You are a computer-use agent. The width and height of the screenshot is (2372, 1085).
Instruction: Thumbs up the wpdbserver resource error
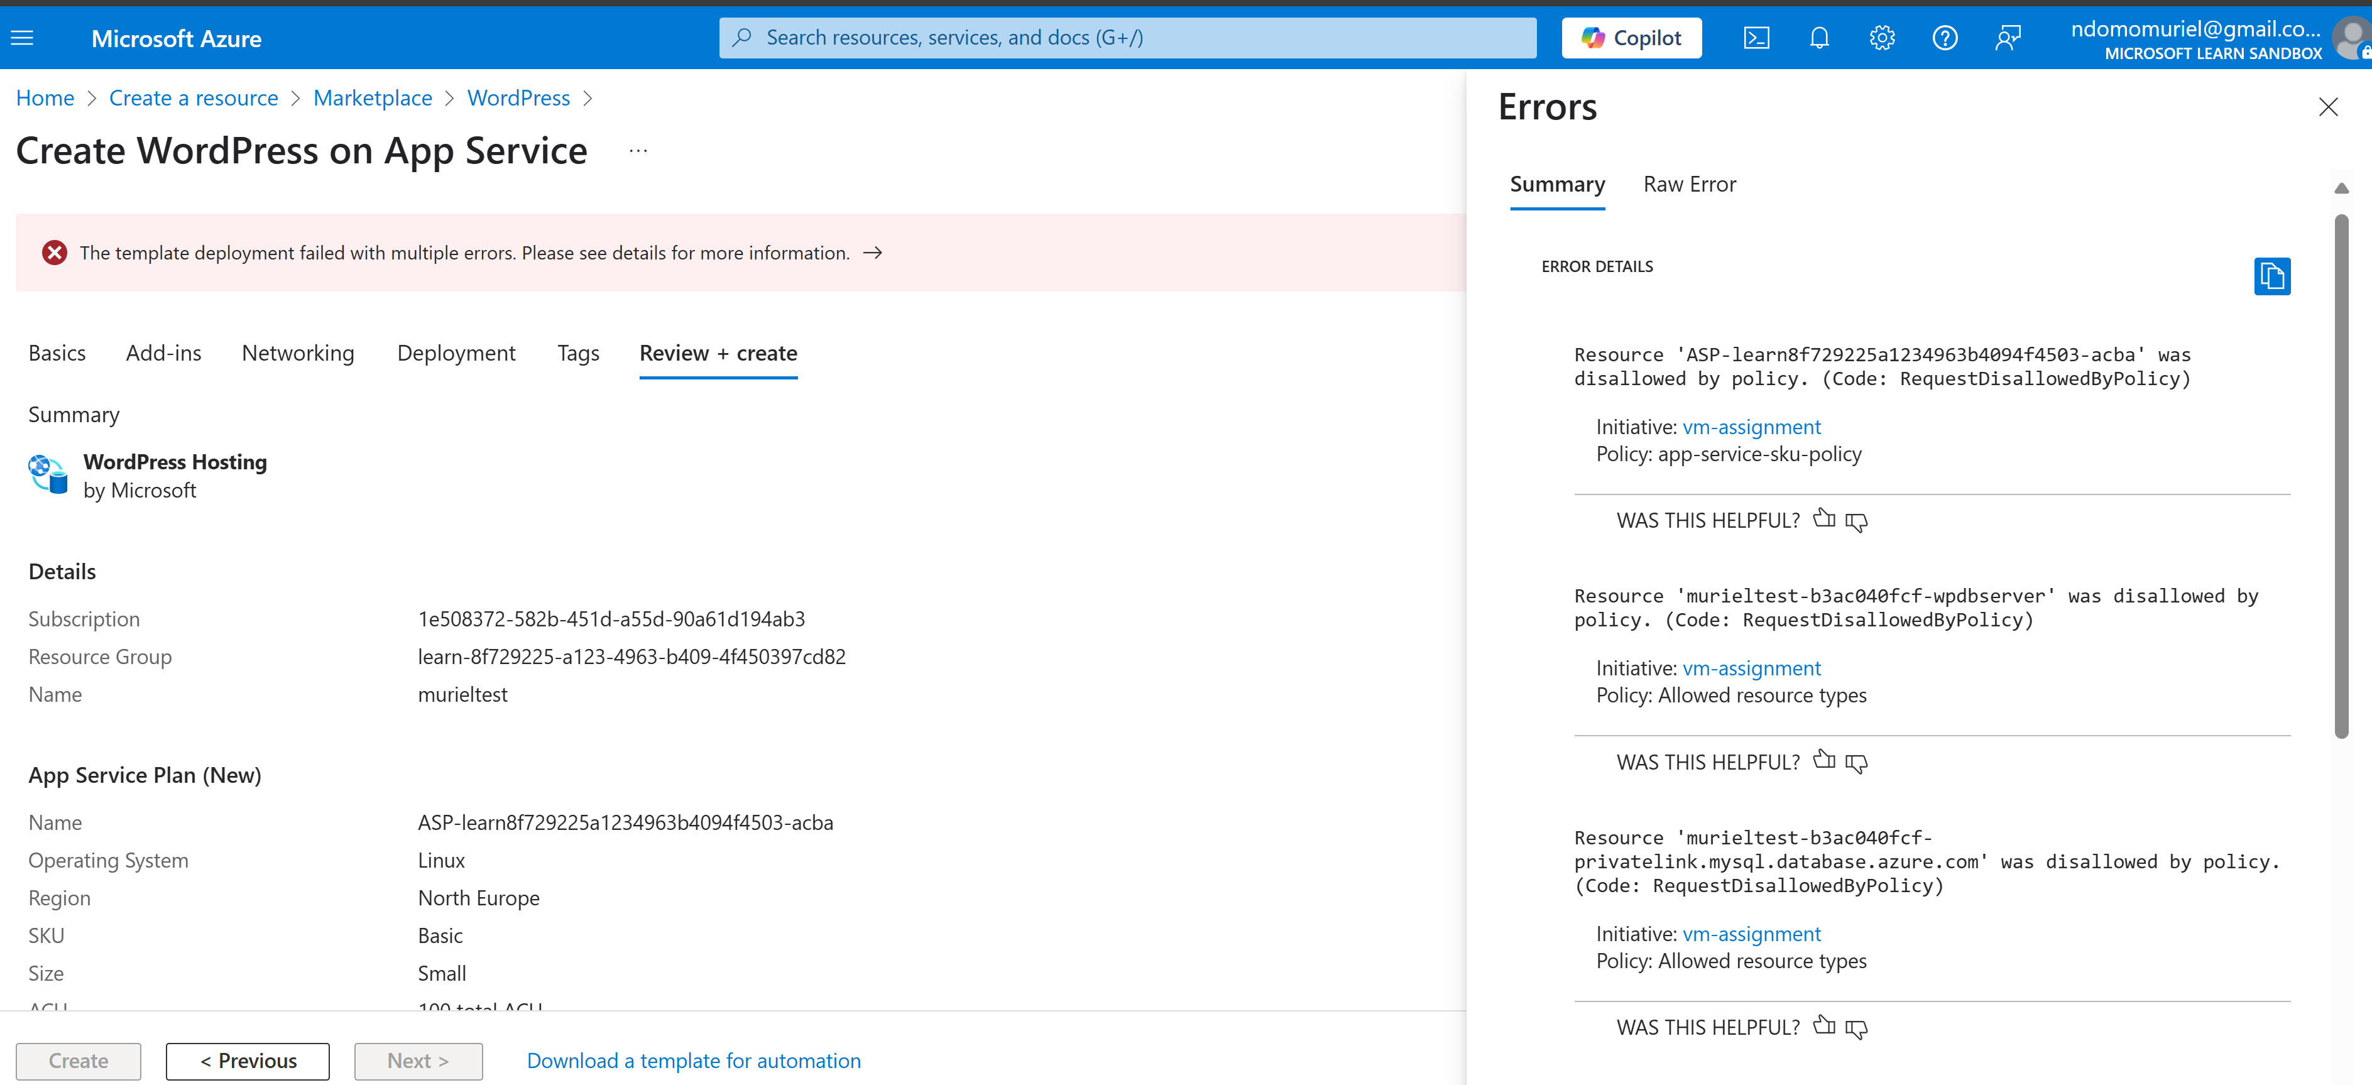(1823, 760)
